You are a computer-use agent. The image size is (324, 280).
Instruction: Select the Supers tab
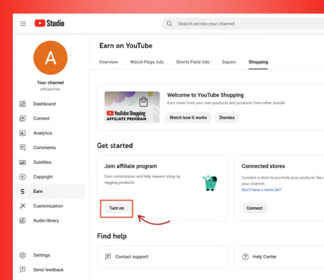[229, 62]
